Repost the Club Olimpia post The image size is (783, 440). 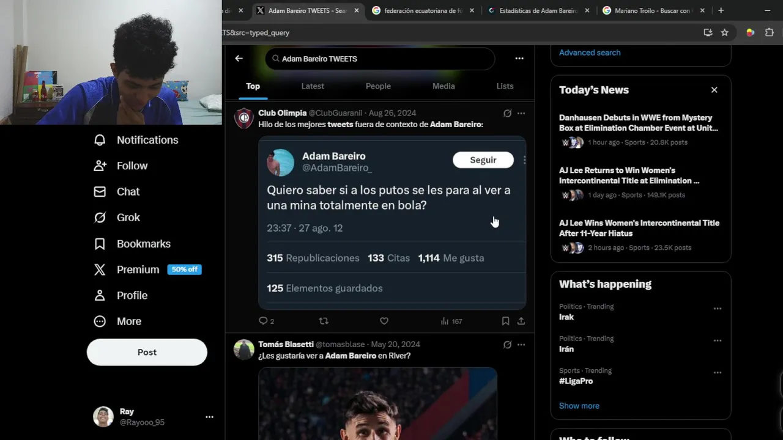click(324, 321)
